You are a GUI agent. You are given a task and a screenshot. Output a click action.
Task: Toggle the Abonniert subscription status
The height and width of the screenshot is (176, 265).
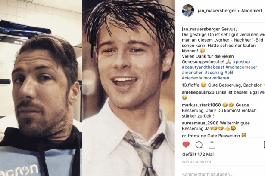[x=252, y=10]
